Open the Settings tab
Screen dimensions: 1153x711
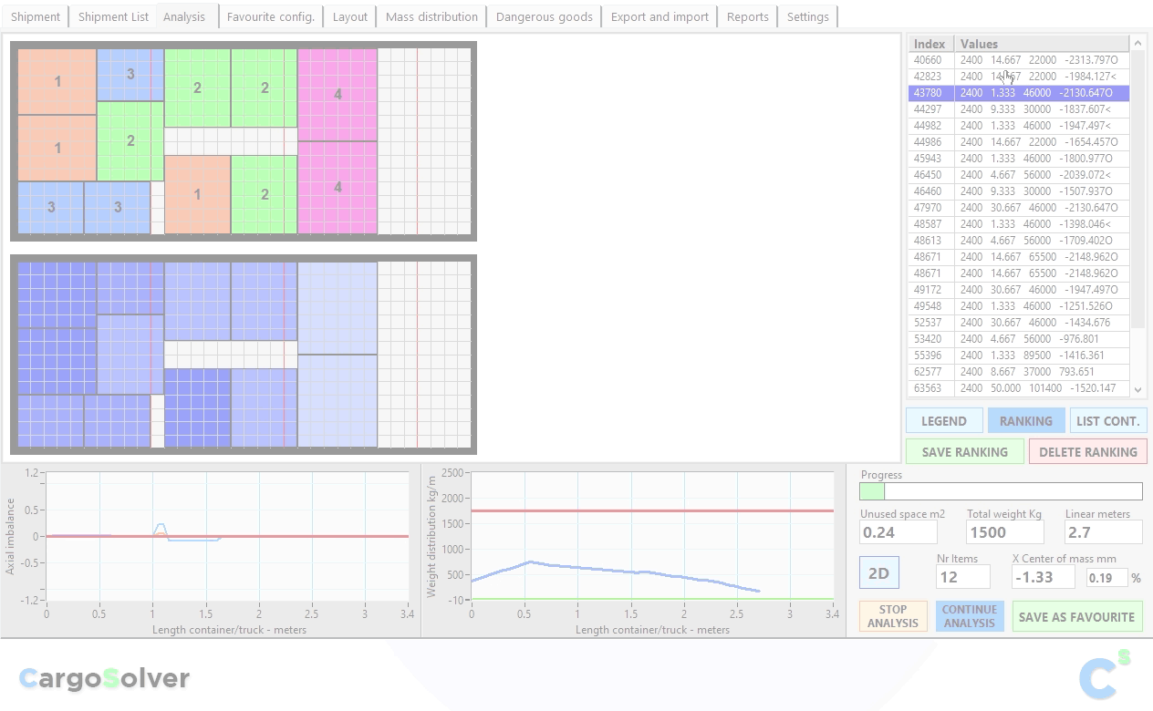(807, 16)
